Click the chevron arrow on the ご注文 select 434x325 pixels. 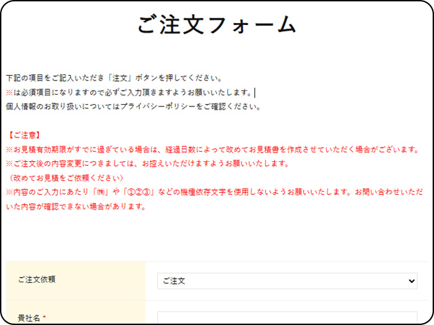[411, 281]
